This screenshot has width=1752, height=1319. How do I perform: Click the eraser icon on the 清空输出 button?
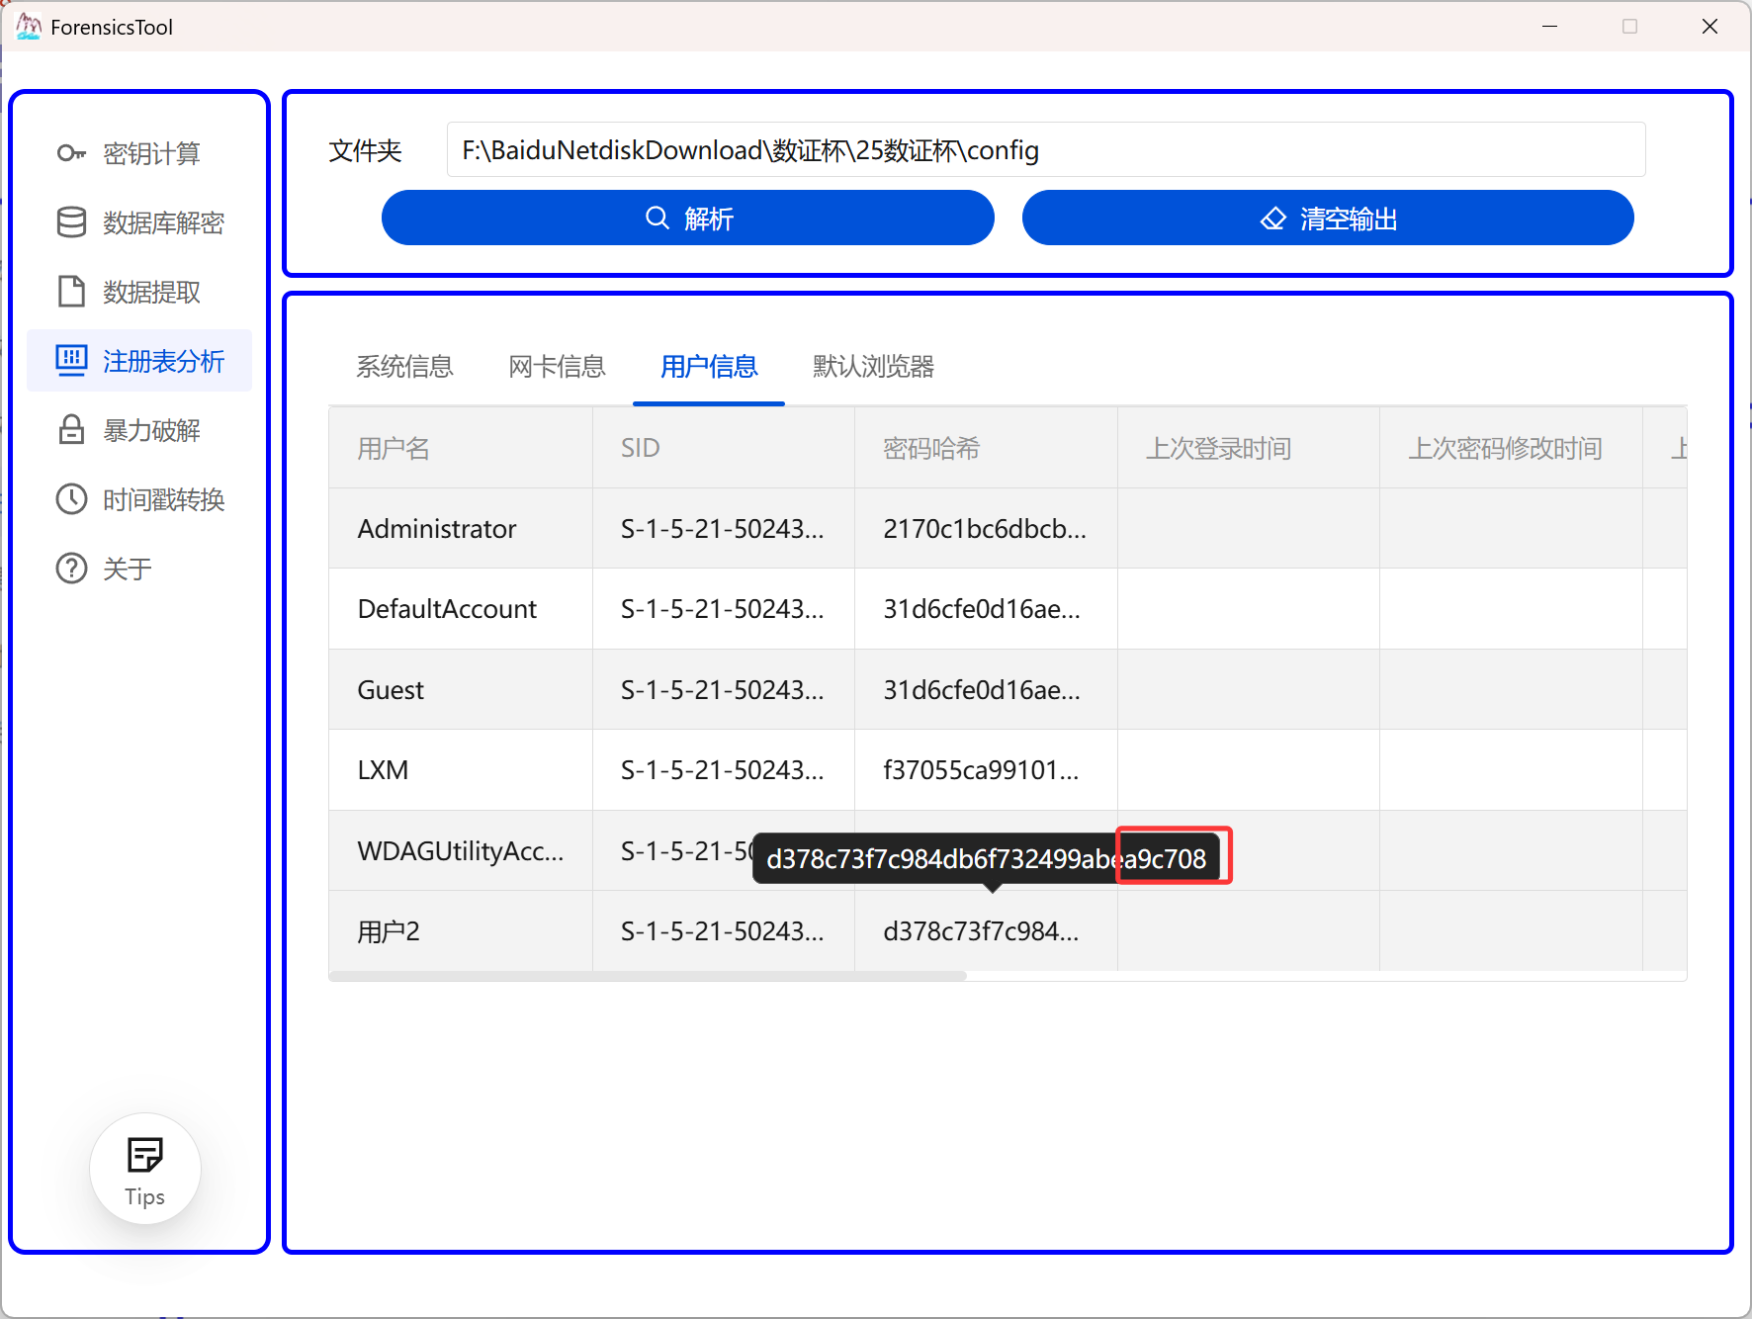[1273, 219]
